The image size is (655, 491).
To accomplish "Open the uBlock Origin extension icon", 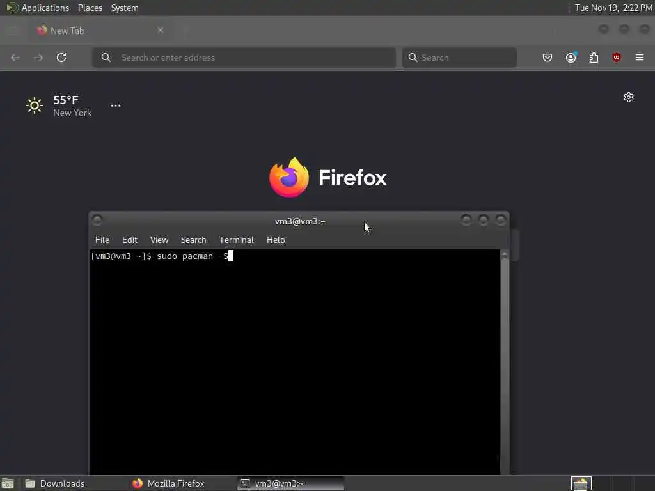I will coord(617,58).
